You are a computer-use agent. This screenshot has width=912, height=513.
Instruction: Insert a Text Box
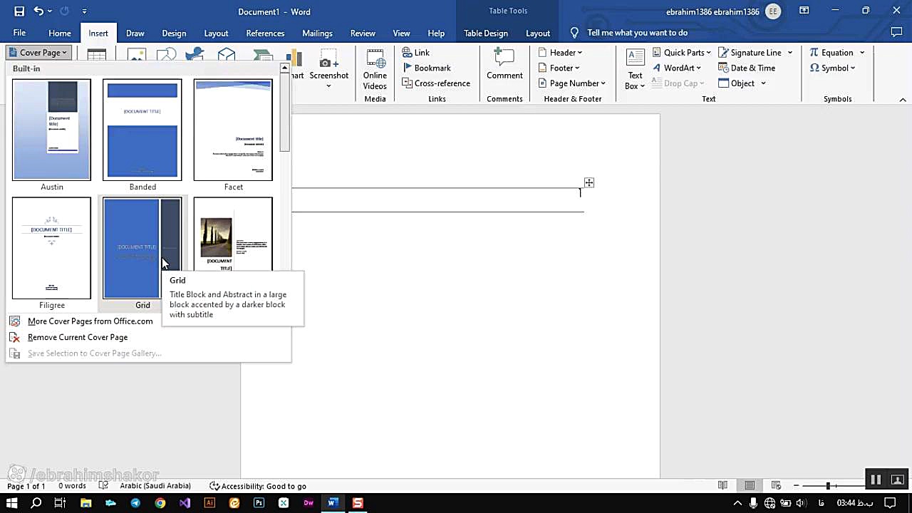tap(635, 69)
